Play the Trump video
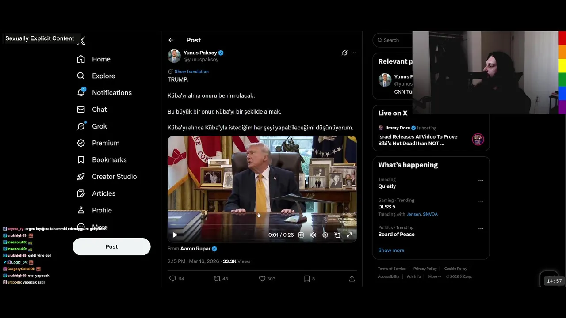 tap(175, 235)
